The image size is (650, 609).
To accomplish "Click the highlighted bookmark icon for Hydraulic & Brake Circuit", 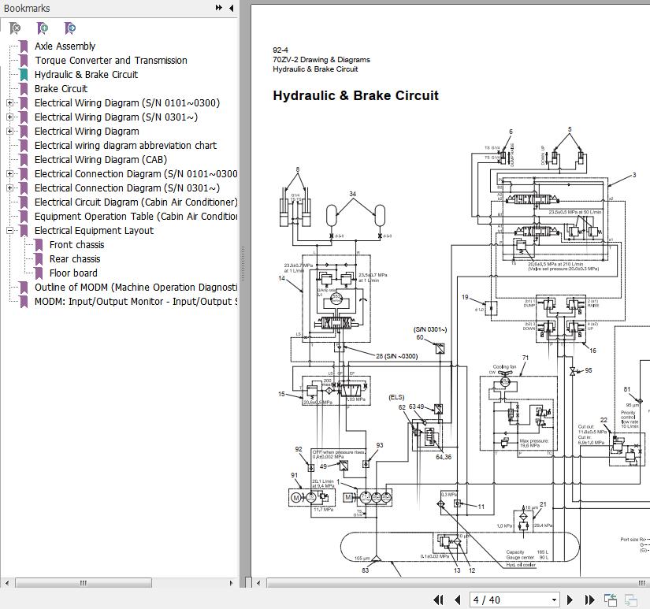I will coord(24,75).
